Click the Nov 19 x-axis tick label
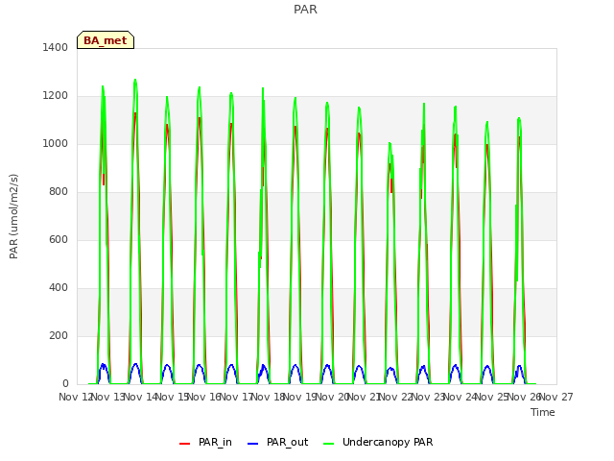Screen dimensions: 614x461 pyautogui.click(x=300, y=397)
